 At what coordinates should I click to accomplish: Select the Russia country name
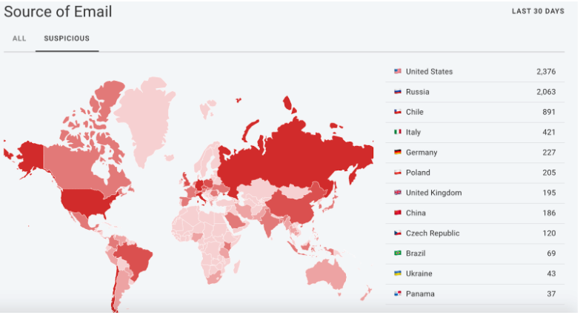[418, 92]
